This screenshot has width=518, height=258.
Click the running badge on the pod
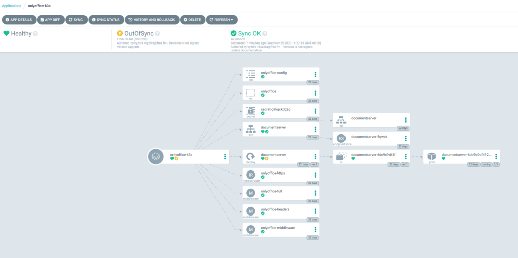point(486,164)
